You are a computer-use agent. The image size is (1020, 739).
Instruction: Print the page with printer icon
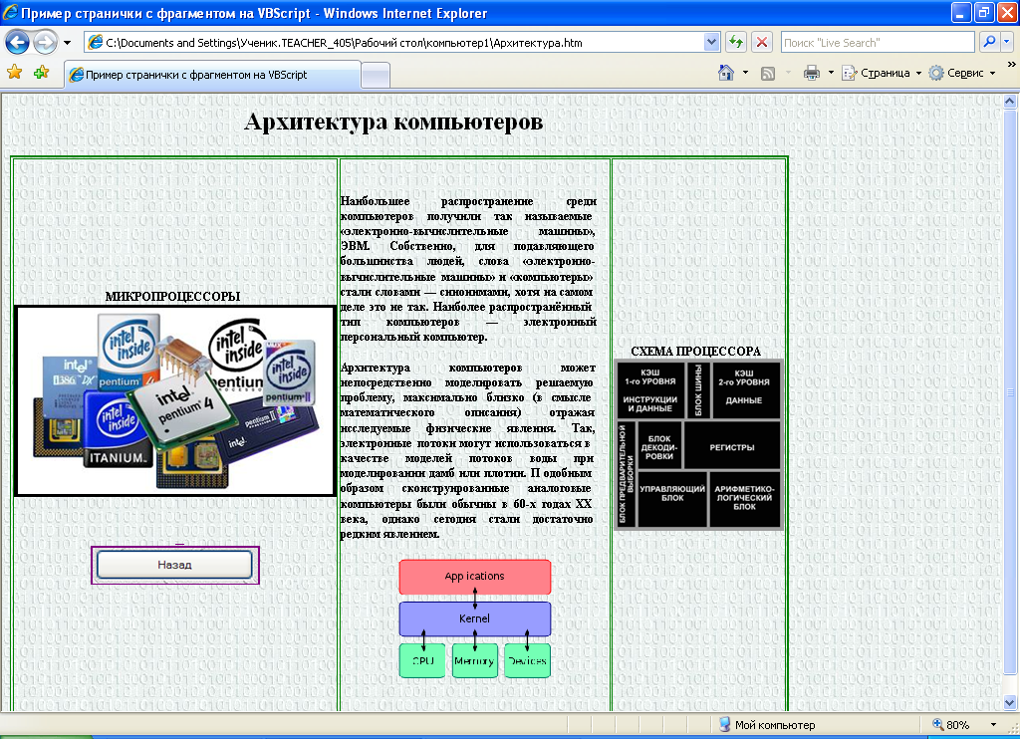[811, 73]
